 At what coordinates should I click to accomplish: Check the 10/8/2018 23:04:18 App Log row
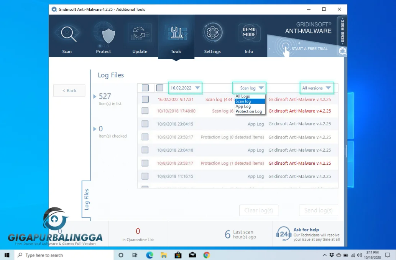[145, 150]
